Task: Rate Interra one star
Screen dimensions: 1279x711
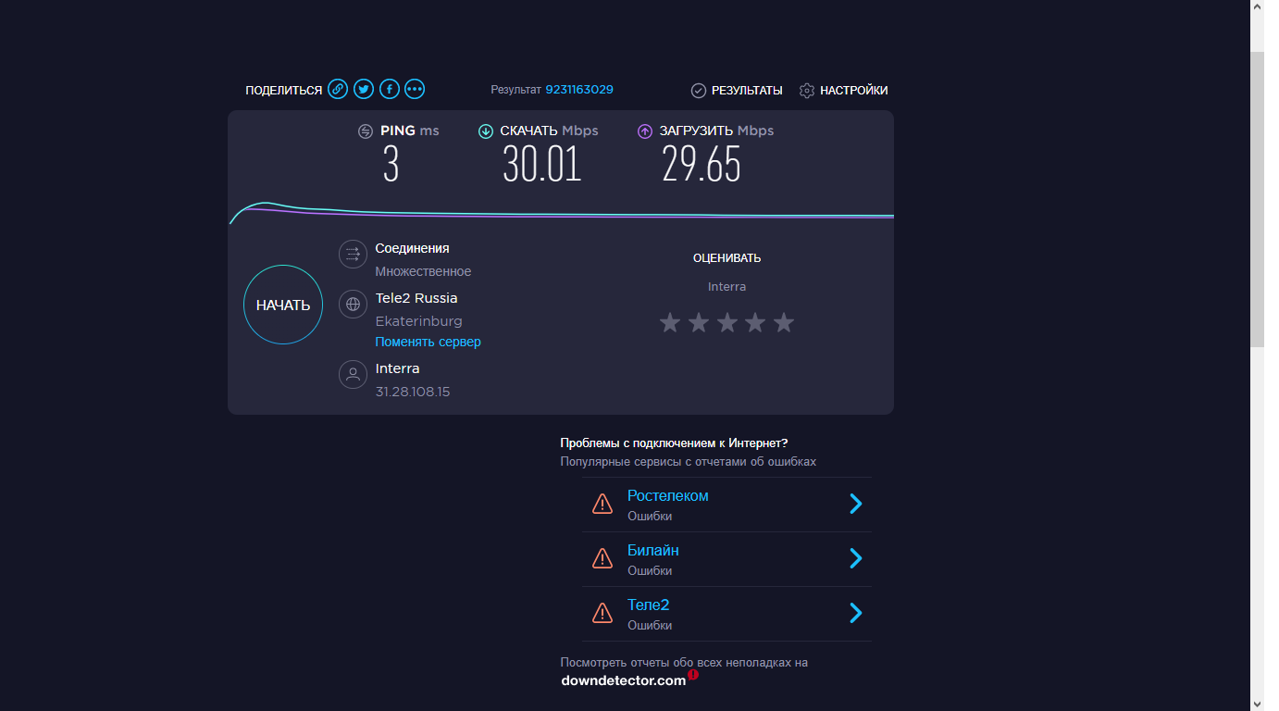Action: (670, 322)
